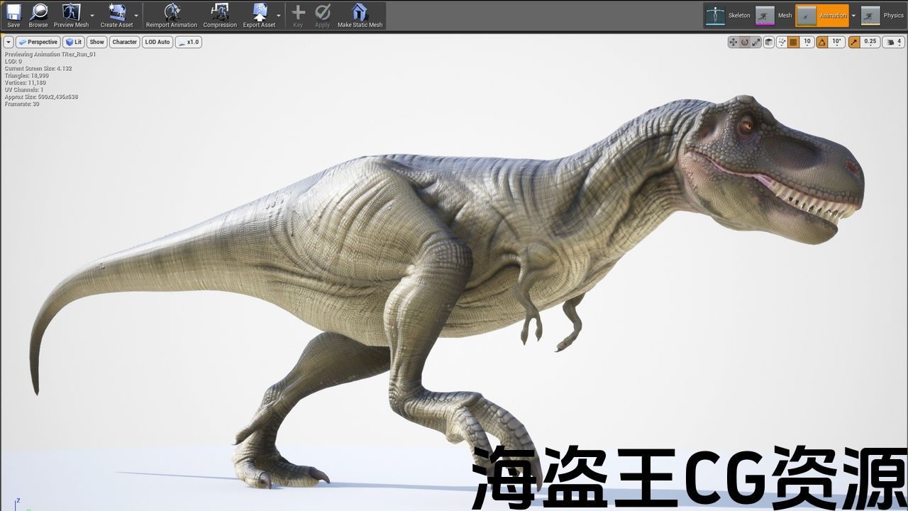Screen dimensions: 908x511
Task: Select the scale gizmo tool
Action: point(756,42)
